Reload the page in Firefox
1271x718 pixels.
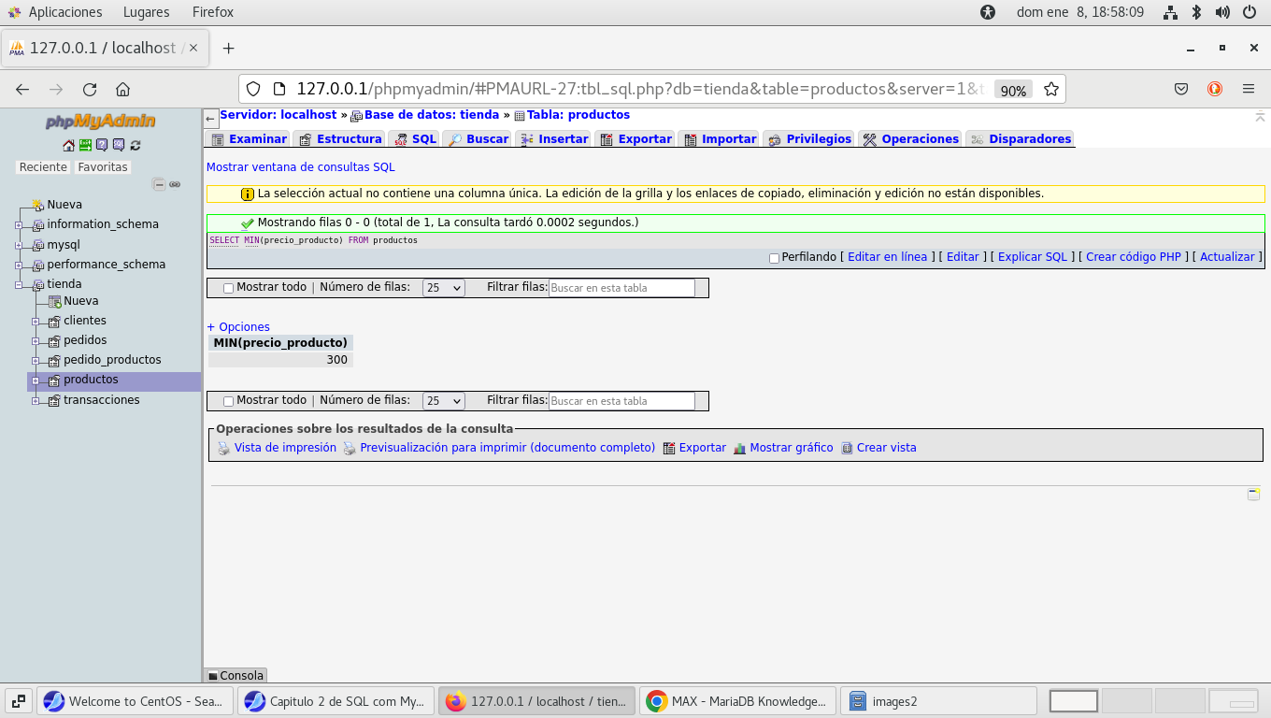coord(90,90)
